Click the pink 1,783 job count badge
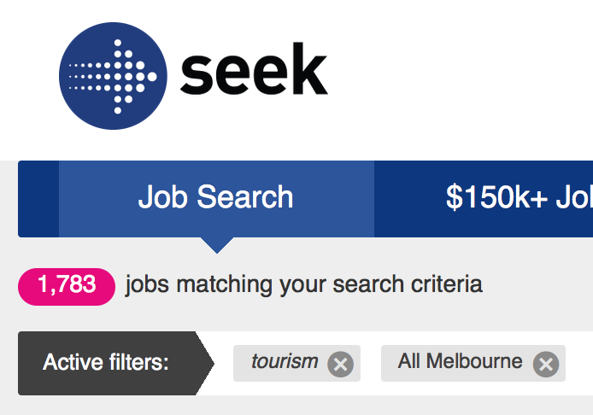This screenshot has height=415, width=593. point(67,284)
